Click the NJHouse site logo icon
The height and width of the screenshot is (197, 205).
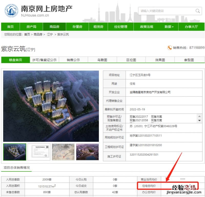11,11
